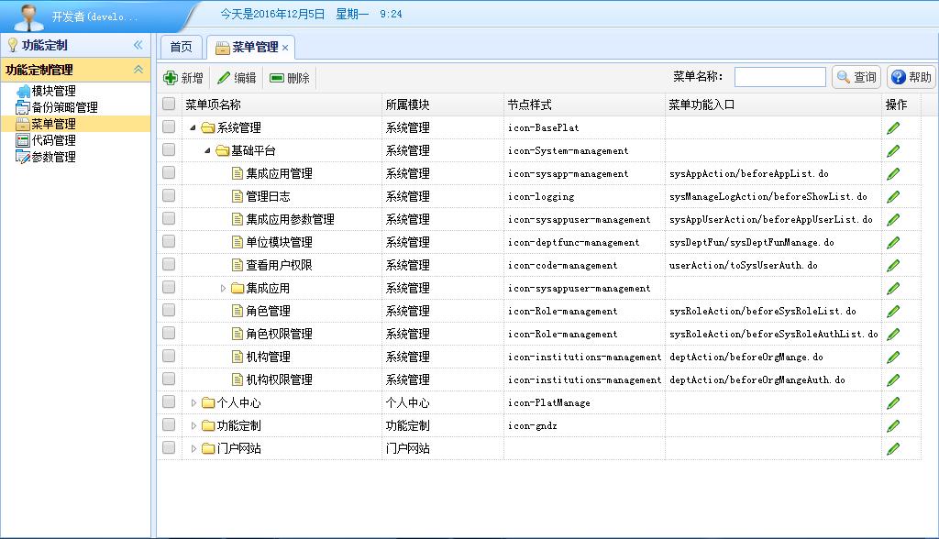This screenshot has width=939, height=539.
Task: Toggle the select-all checkbox in table header
Action: 169,104
